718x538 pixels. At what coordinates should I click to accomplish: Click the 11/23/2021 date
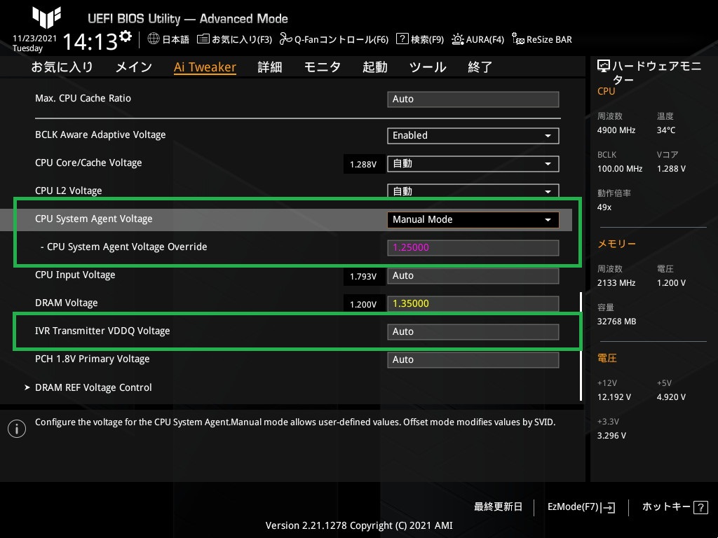pyautogui.click(x=35, y=39)
